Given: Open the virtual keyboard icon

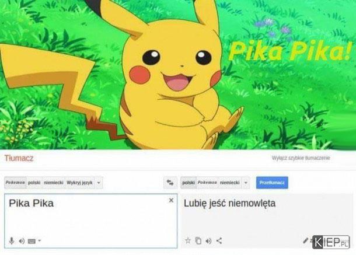Looking at the screenshot, I should pyautogui.click(x=32, y=241).
